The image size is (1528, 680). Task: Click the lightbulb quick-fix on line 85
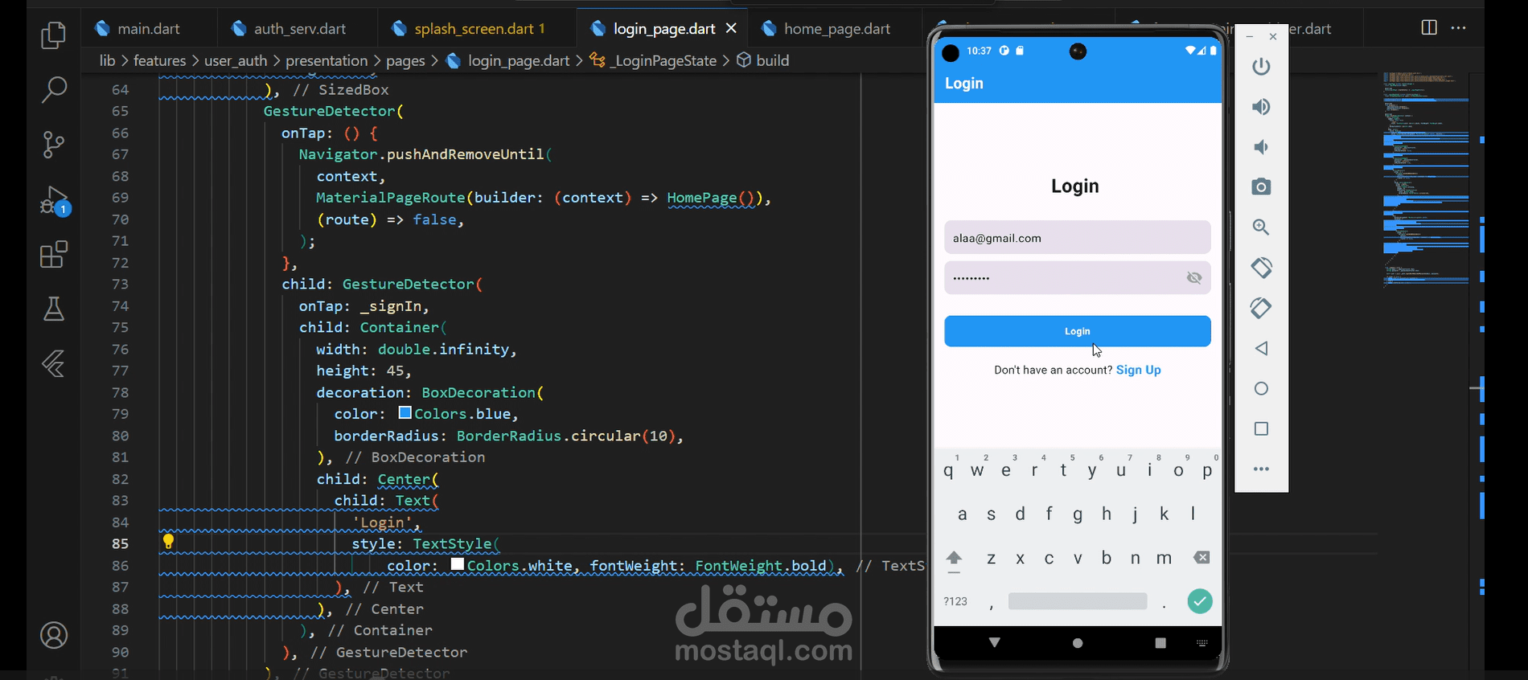coord(168,542)
